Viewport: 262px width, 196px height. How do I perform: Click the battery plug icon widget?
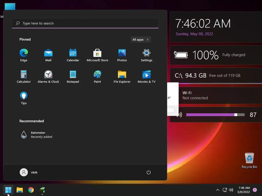pos(181,55)
